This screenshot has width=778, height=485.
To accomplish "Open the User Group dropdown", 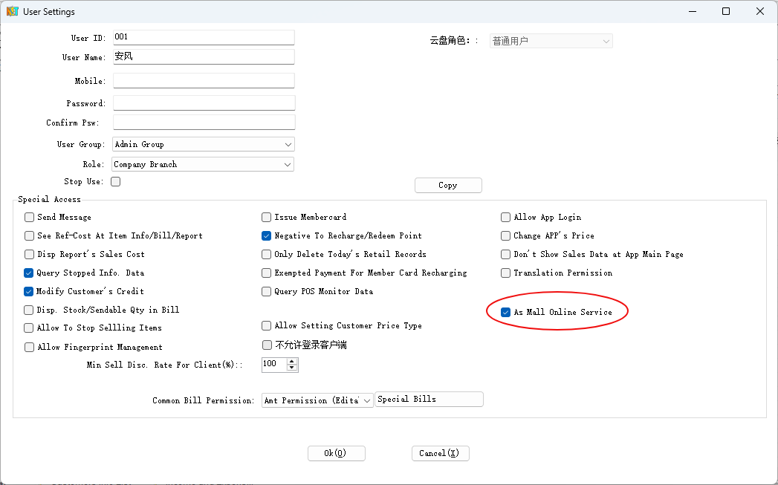I will 288,144.
